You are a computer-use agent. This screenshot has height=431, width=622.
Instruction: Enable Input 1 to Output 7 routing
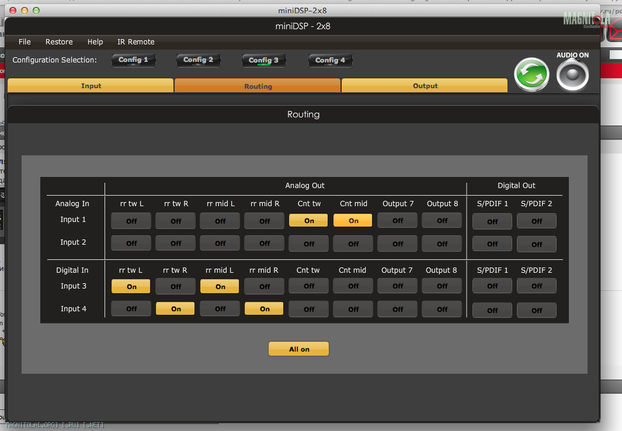tap(398, 220)
